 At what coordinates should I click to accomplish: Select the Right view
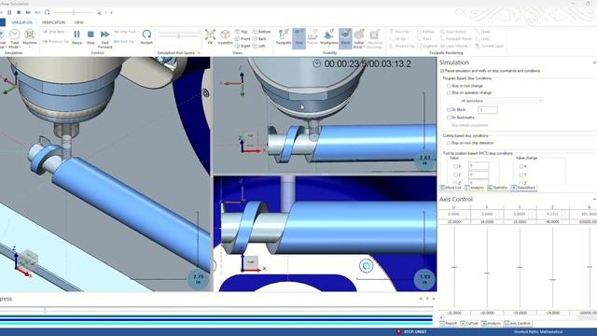click(243, 46)
